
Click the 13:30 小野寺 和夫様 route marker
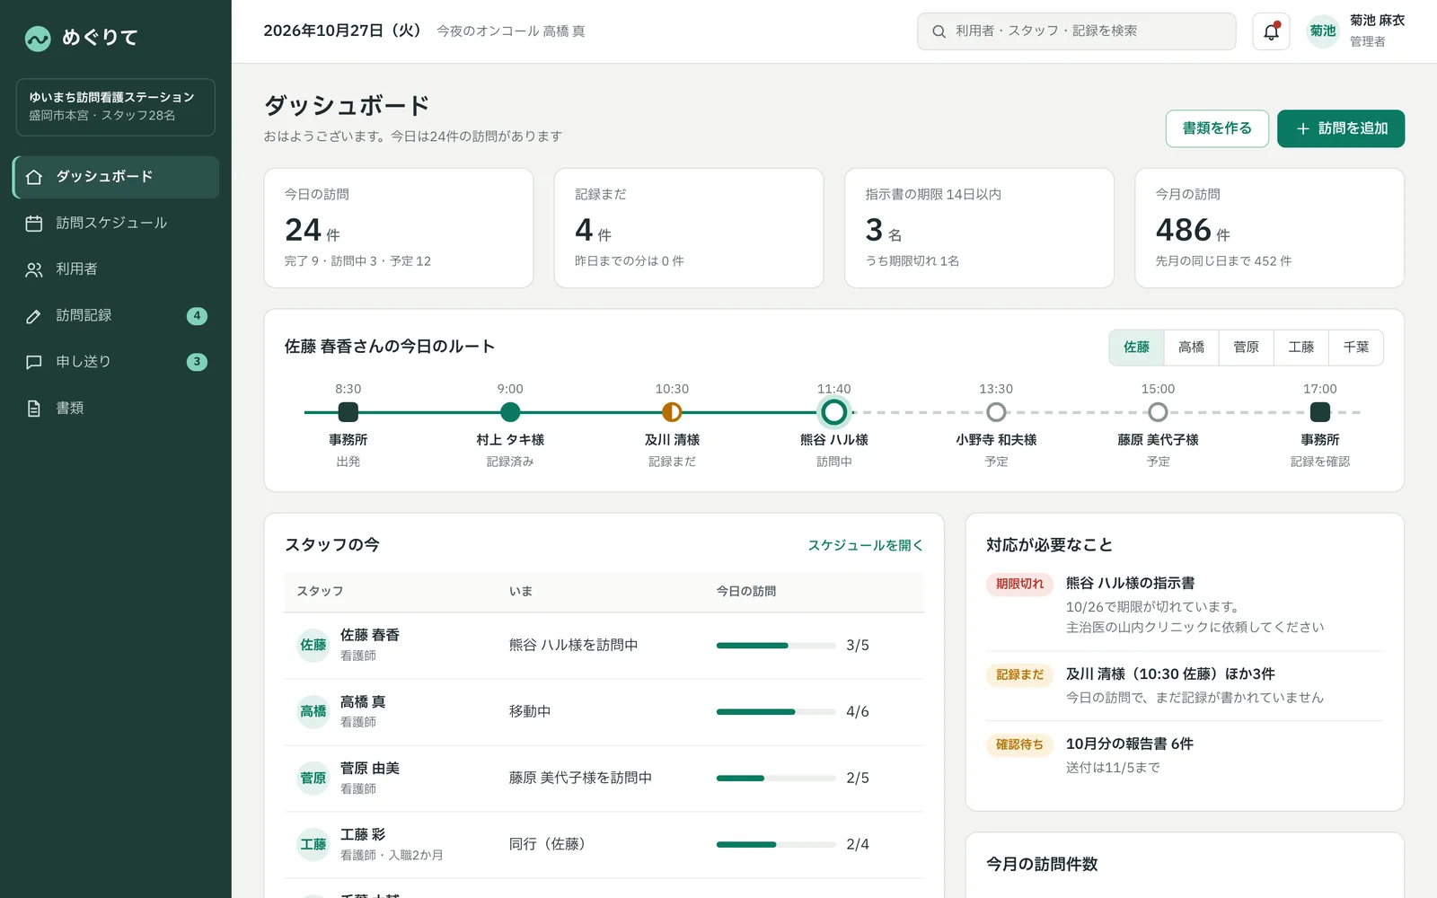[x=996, y=412]
